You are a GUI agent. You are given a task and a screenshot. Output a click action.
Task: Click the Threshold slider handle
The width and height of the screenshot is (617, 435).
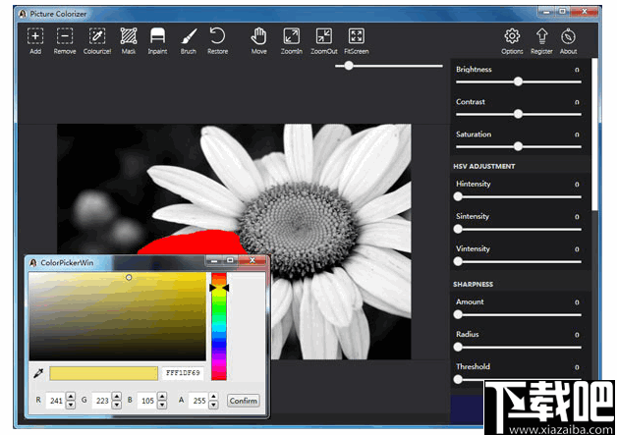458,379
